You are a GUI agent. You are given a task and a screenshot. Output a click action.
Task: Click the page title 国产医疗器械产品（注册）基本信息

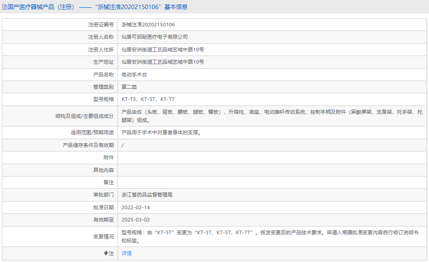(x=97, y=7)
